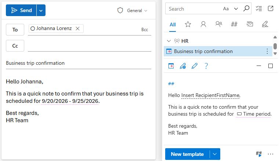Open the checklist view icon

[x=259, y=8]
